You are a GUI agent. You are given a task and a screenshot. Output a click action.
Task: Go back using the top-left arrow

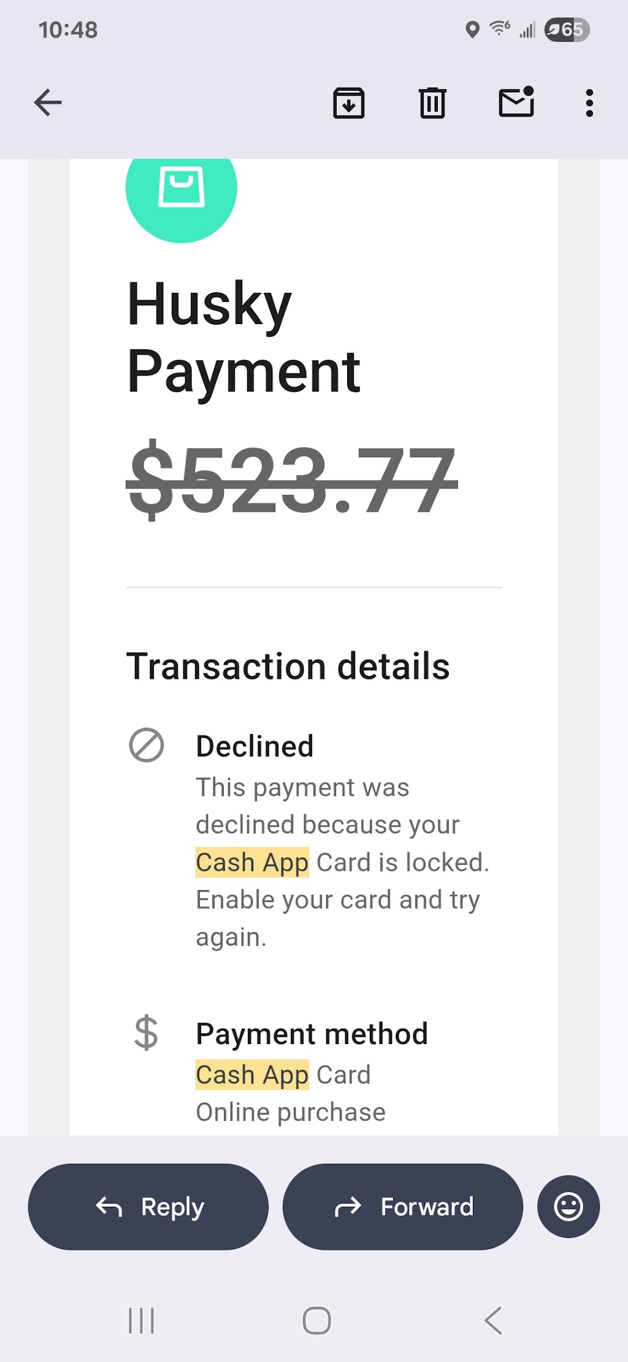click(x=48, y=103)
